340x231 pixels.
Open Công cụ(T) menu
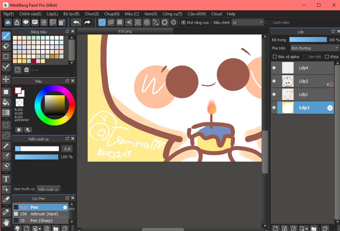pyautogui.click(x=172, y=14)
